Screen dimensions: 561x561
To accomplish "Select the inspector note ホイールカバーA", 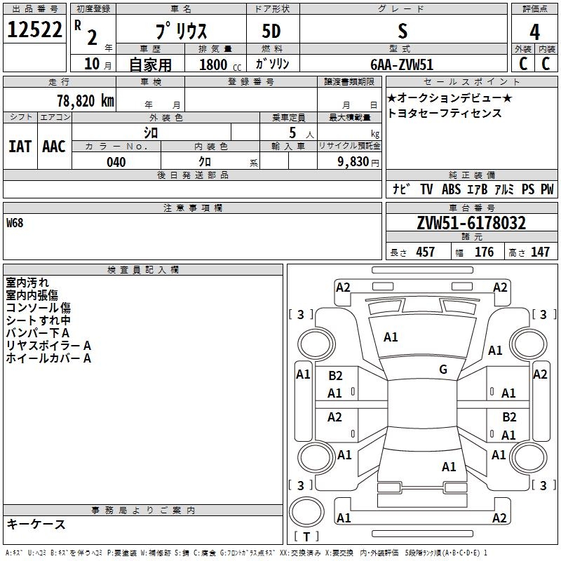I will (x=48, y=358).
